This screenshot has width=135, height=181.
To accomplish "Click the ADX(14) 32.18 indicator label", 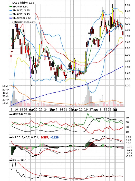I will (x=22, y=114).
